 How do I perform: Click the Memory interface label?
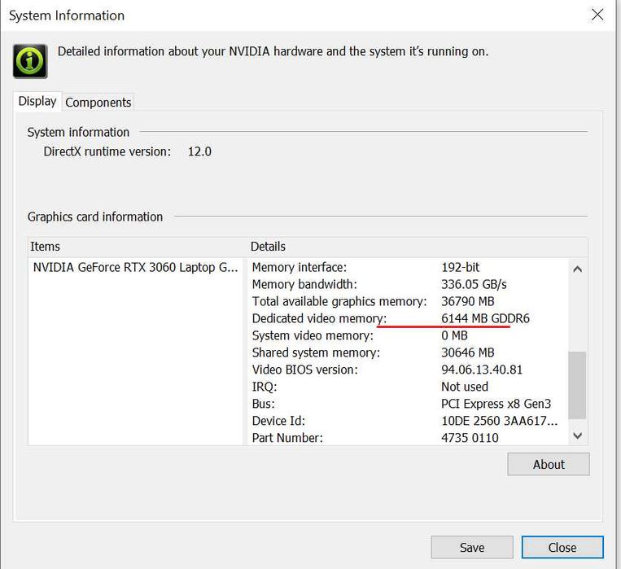(299, 268)
